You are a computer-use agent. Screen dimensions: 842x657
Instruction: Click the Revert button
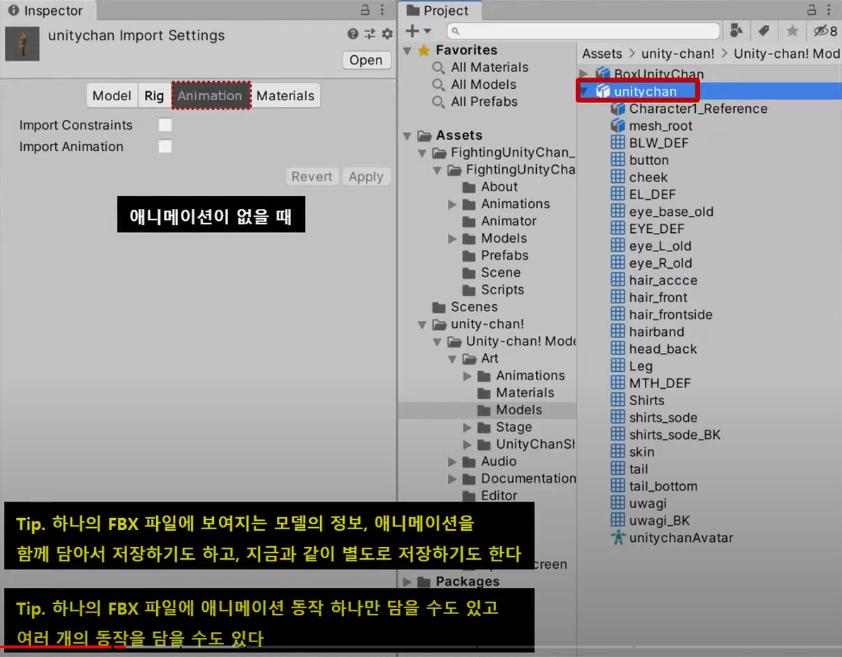tap(312, 176)
